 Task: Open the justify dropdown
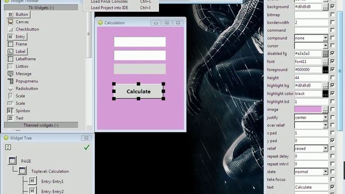(x=325, y=117)
